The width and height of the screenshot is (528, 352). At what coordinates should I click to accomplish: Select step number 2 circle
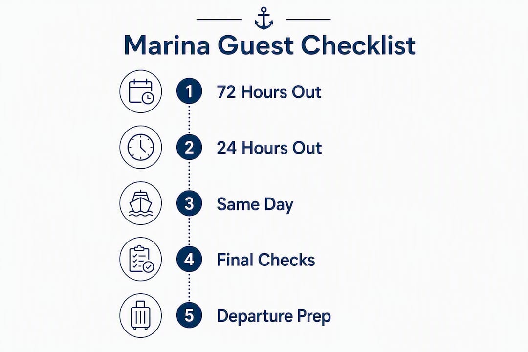point(189,148)
